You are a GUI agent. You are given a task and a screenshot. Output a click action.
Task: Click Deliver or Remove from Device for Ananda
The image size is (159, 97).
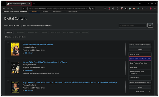140,45
